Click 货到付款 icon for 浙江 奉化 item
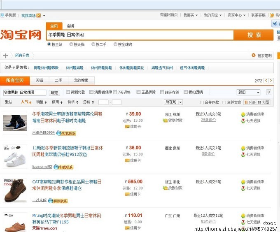The image size is (280, 232). point(165,188)
